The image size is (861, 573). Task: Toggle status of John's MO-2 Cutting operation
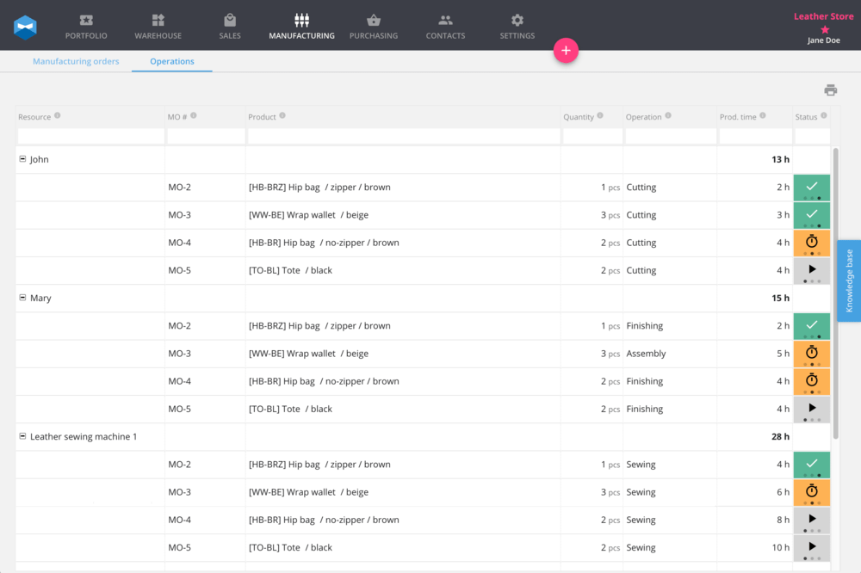click(x=811, y=186)
